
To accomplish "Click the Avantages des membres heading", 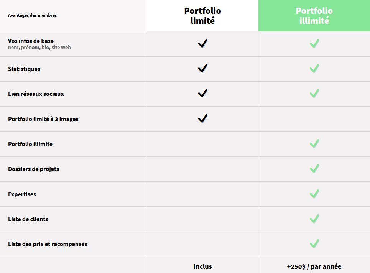I will click(32, 15).
